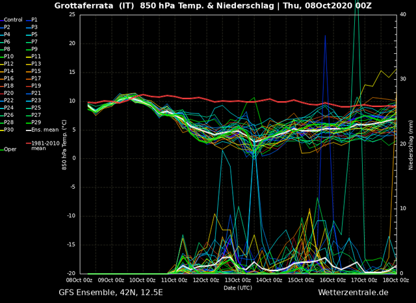The image size is (416, 303).
Task: Click the '18Oct 00z' date label
Action: 396,280
